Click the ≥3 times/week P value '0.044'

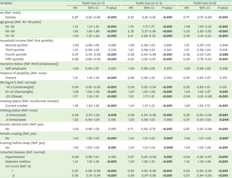224,120
